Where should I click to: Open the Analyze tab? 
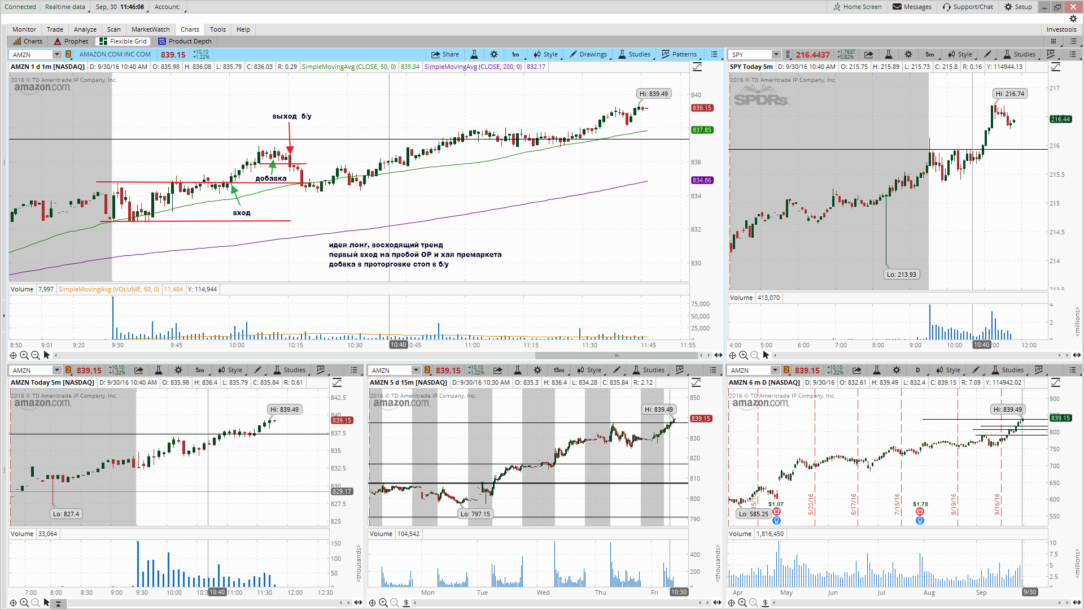(85, 29)
